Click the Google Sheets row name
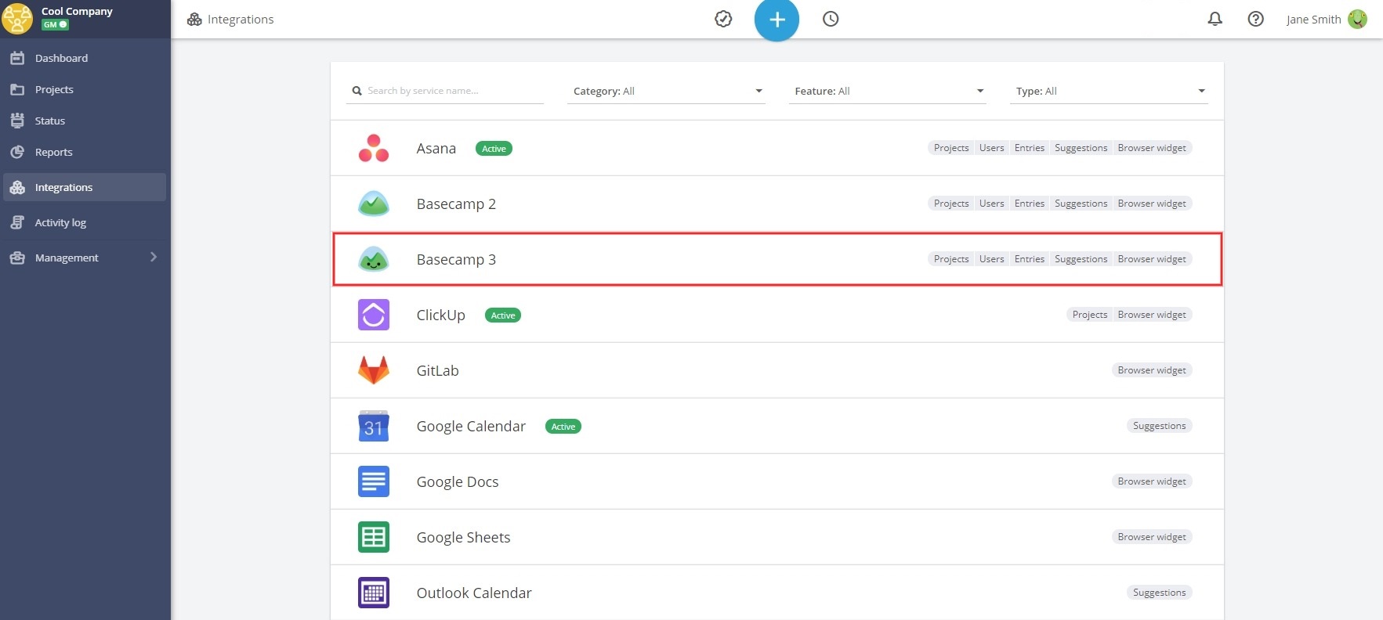The image size is (1383, 620). click(x=463, y=537)
